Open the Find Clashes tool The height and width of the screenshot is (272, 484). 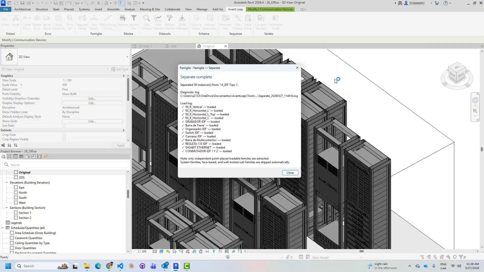pos(146,22)
